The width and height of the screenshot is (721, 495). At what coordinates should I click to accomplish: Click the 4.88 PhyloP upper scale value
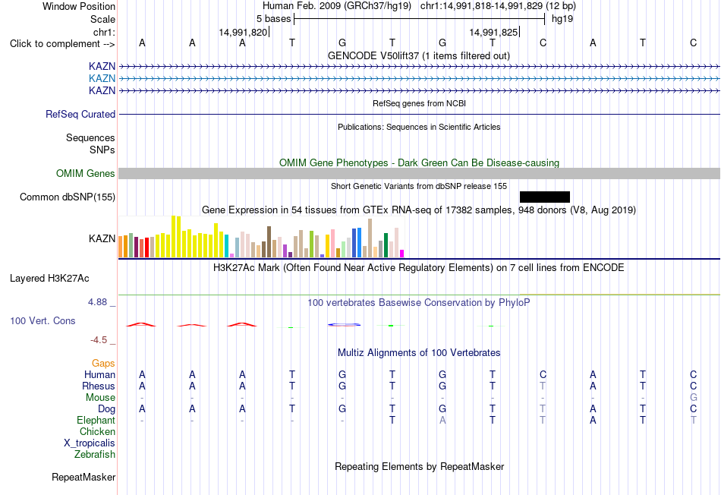click(x=97, y=302)
